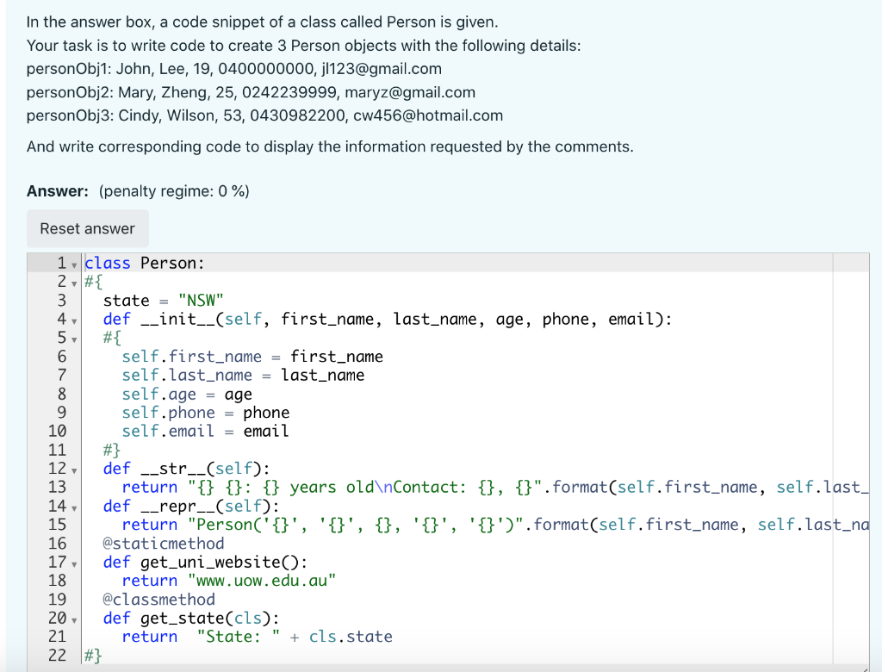Click line number 22 in the gutter
882x672 pixels.
[x=57, y=655]
